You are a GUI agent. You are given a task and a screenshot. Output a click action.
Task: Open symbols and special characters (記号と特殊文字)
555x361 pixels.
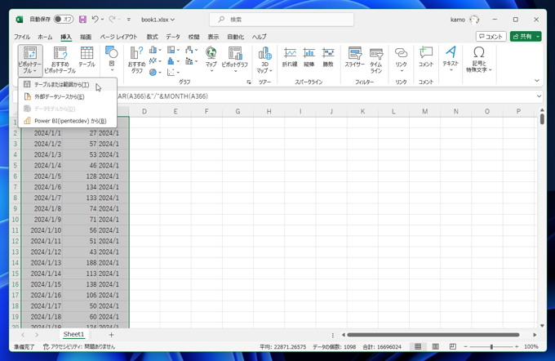pos(479,60)
